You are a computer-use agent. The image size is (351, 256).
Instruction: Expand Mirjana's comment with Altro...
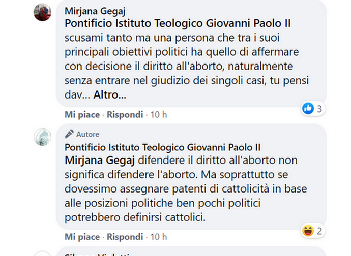[109, 95]
